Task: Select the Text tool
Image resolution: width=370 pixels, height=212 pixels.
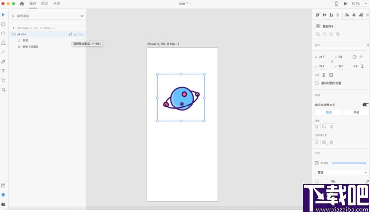Action: (x=3, y=71)
